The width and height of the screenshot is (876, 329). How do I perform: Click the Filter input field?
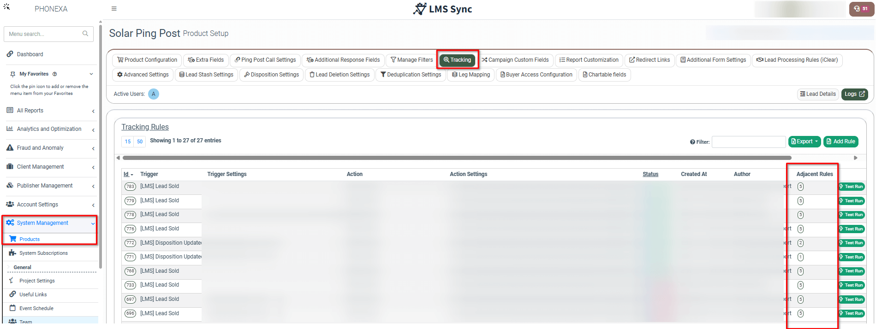click(x=748, y=142)
